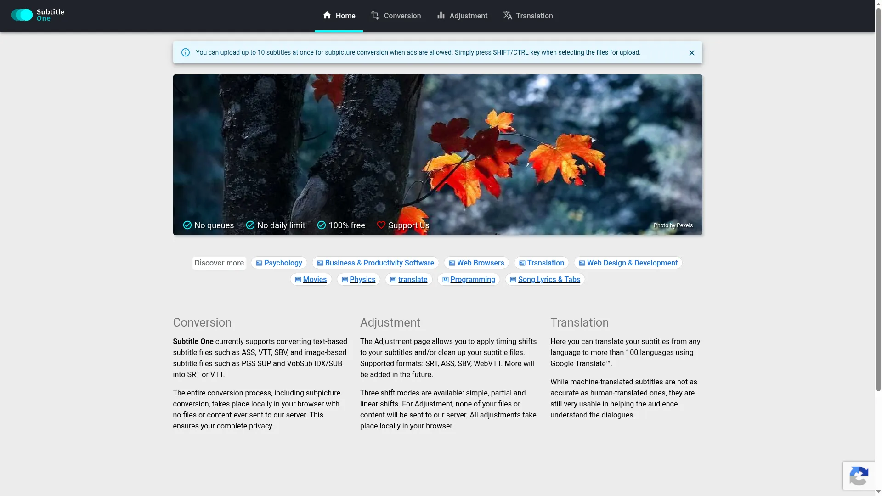Click the icon beside Business & Productivity Software
Viewport: 882px width, 496px height.
320,263
